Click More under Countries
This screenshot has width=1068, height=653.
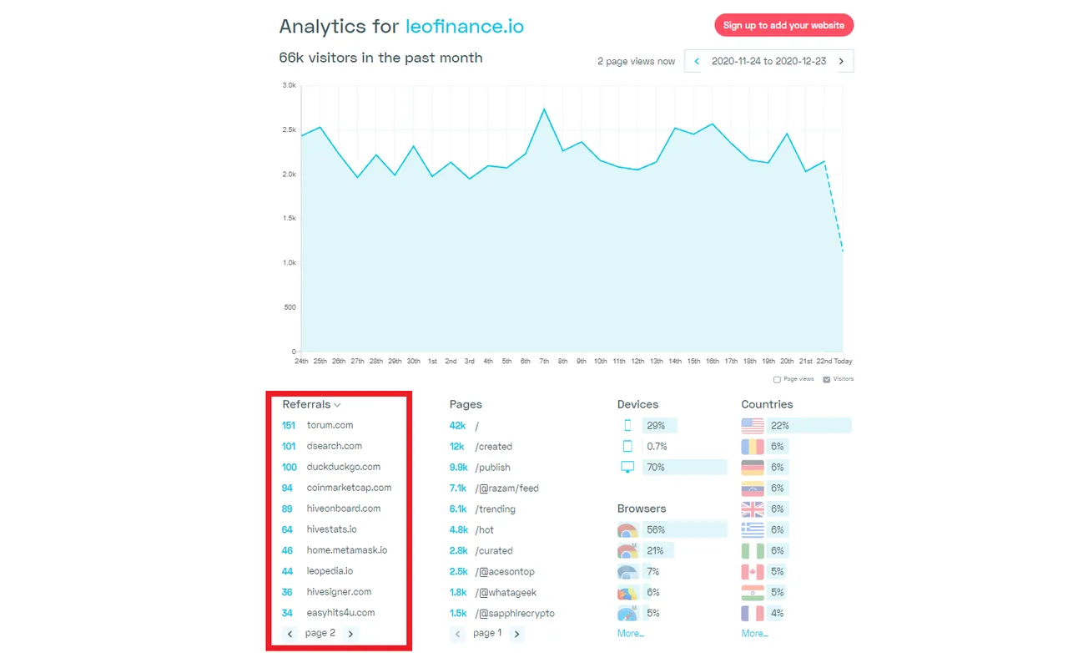(x=754, y=634)
